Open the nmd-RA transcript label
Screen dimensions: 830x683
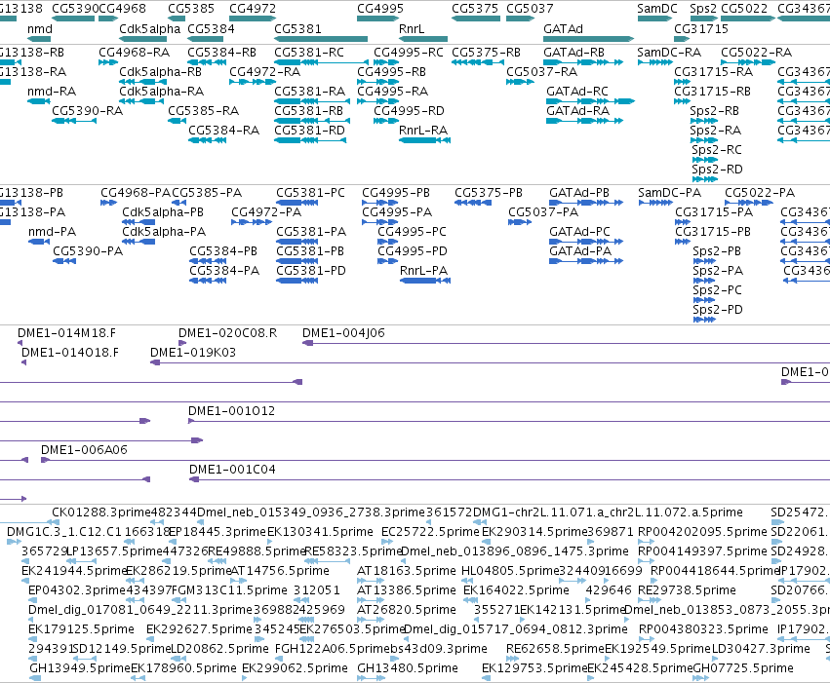tap(52, 92)
